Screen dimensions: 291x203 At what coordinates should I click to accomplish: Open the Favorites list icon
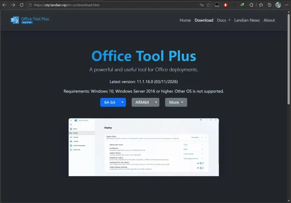coord(261,5)
